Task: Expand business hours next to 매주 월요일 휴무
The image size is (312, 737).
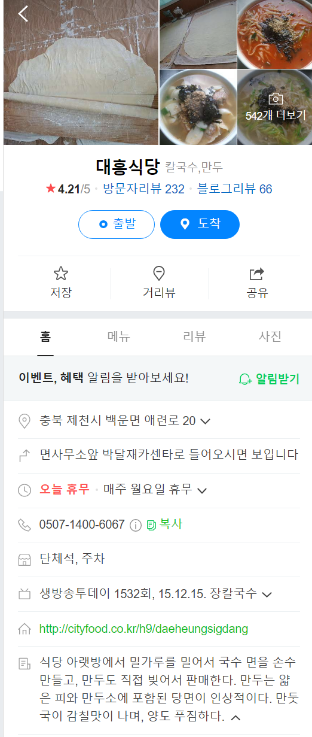Action: pos(202,490)
